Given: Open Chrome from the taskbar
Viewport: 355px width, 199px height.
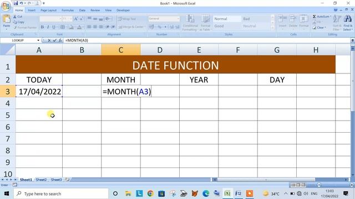Looking at the screenshot, I should click(x=150, y=193).
